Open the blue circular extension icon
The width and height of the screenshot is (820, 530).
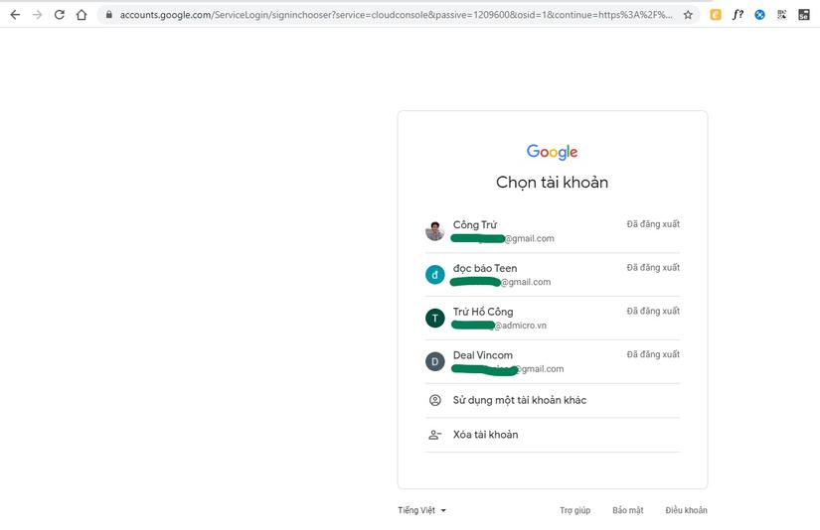759,15
